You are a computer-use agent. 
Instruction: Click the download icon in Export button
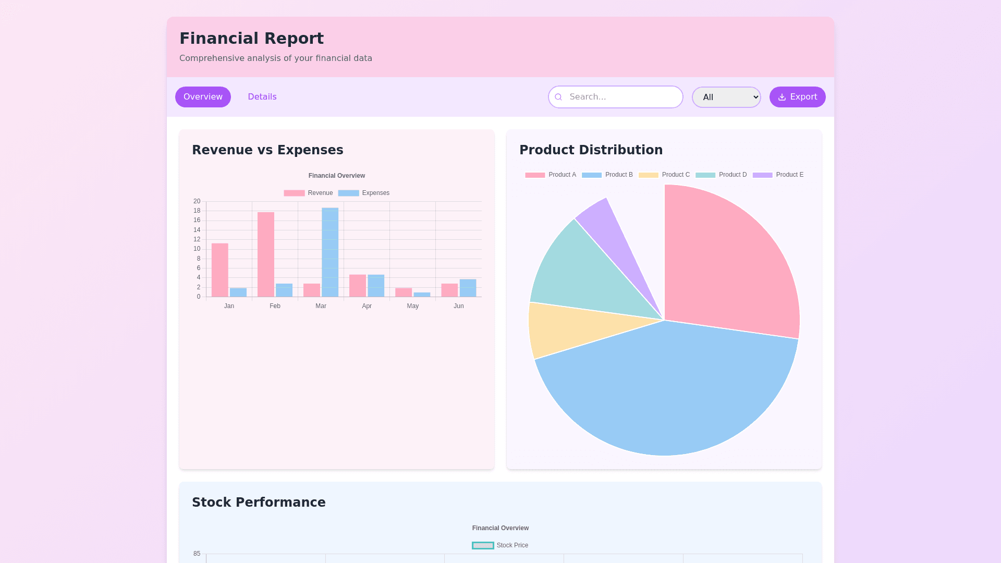click(x=782, y=97)
